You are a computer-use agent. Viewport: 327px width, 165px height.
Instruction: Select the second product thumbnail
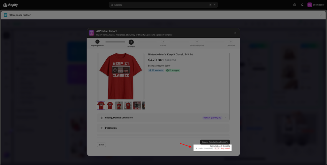[110, 105]
